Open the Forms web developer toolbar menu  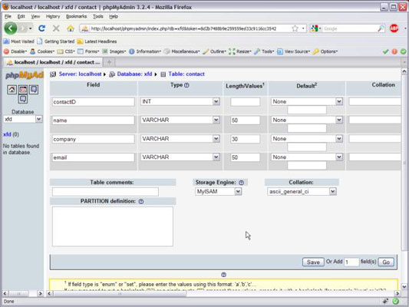[x=88, y=51]
